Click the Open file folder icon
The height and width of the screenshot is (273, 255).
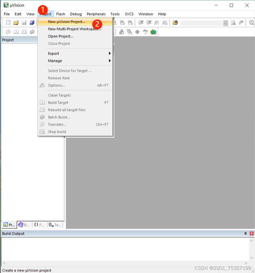click(x=16, y=23)
